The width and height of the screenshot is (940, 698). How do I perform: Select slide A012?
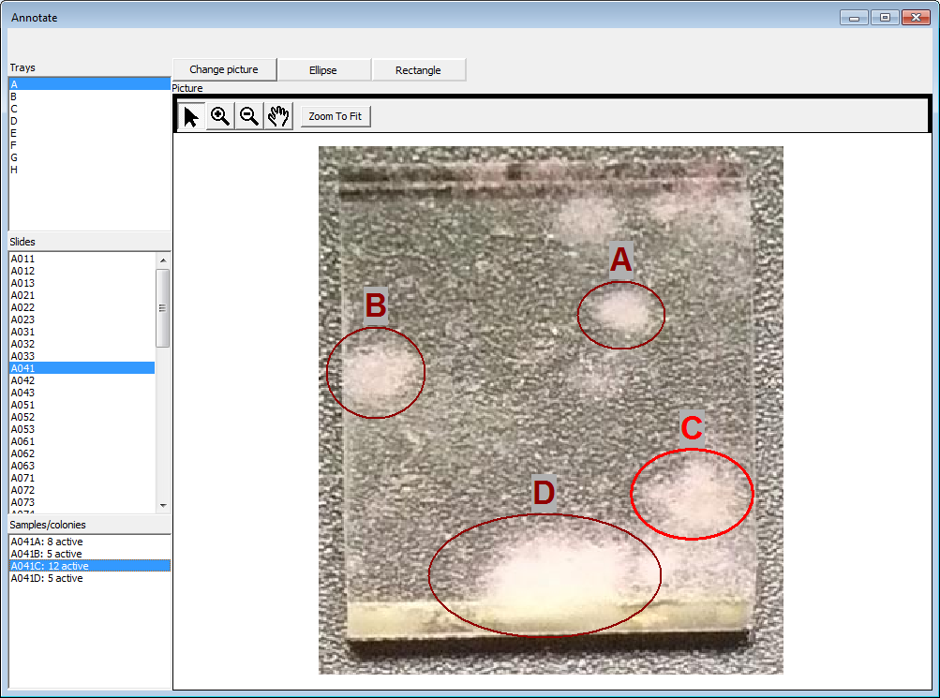pyautogui.click(x=82, y=271)
